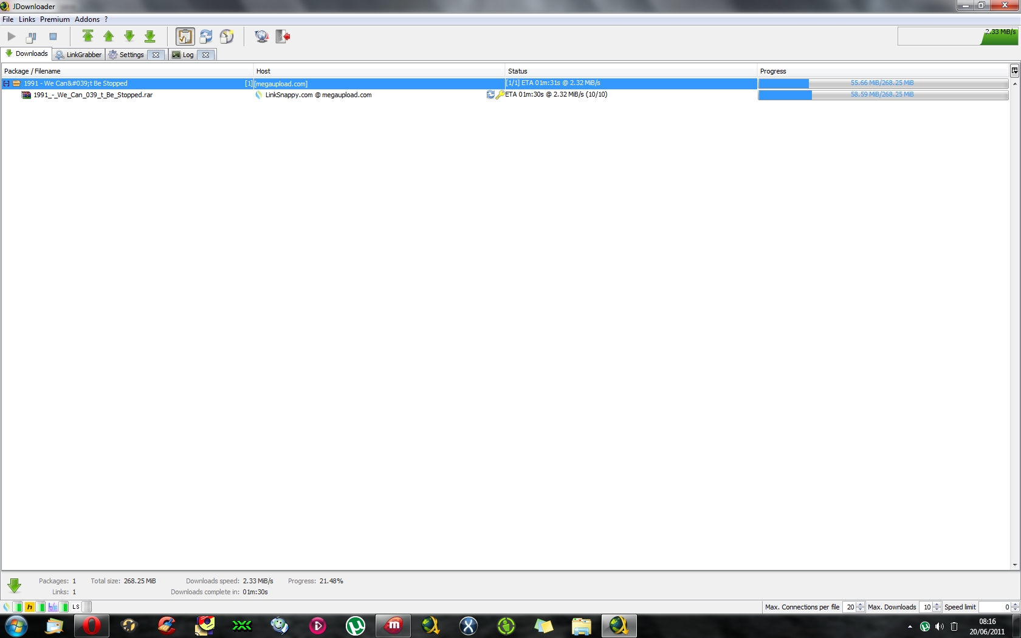Click the purple LF premium host icon
The image size is (1021, 638).
click(x=52, y=606)
